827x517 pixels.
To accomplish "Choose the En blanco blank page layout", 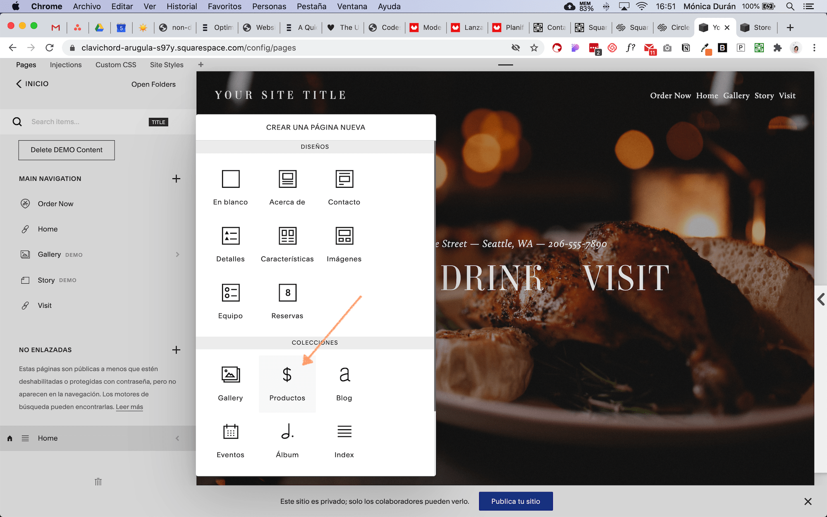I will (x=230, y=179).
